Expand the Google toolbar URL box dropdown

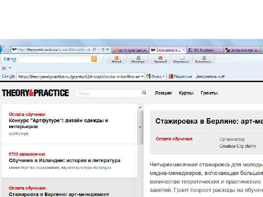point(142,76)
